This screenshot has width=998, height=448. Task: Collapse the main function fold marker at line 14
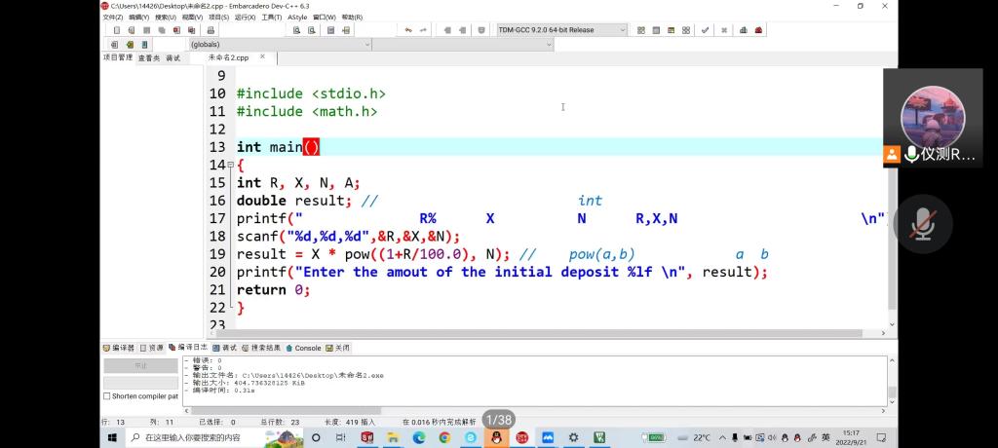(x=230, y=166)
